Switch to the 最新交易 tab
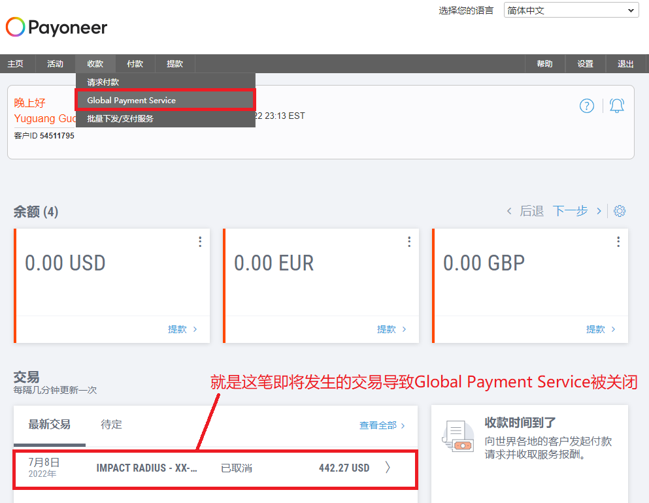649x503 pixels. [49, 425]
